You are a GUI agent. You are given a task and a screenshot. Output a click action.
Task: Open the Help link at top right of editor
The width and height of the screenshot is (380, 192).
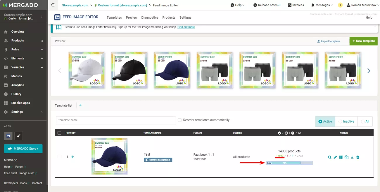click(369, 18)
